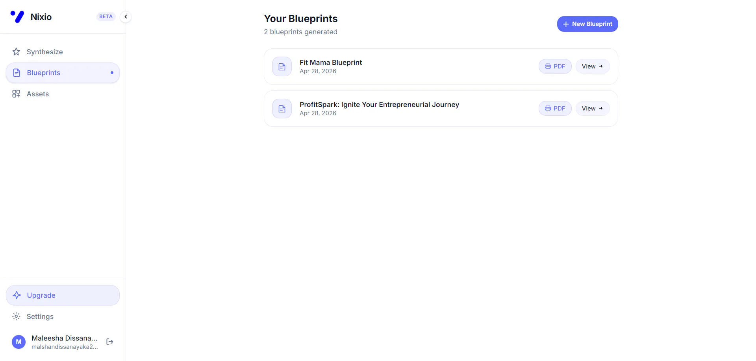The height and width of the screenshot is (361, 756).
Task: Click the ProfitSpark blueprint document icon
Action: (282, 109)
